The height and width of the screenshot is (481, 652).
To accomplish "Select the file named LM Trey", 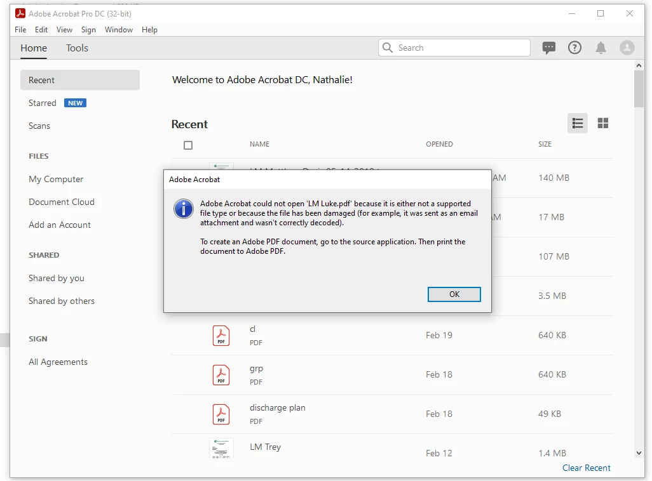I will [265, 447].
